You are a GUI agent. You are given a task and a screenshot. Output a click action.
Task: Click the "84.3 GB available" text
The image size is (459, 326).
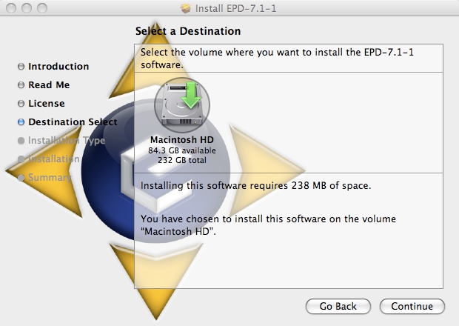[182, 150]
